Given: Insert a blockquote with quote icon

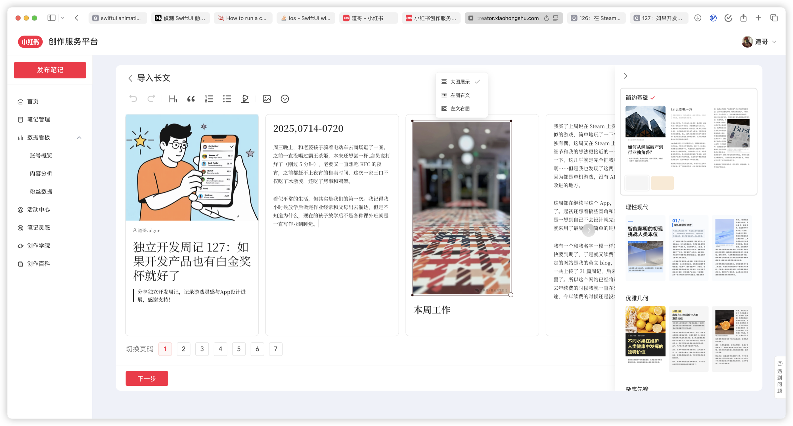Looking at the screenshot, I should (191, 99).
